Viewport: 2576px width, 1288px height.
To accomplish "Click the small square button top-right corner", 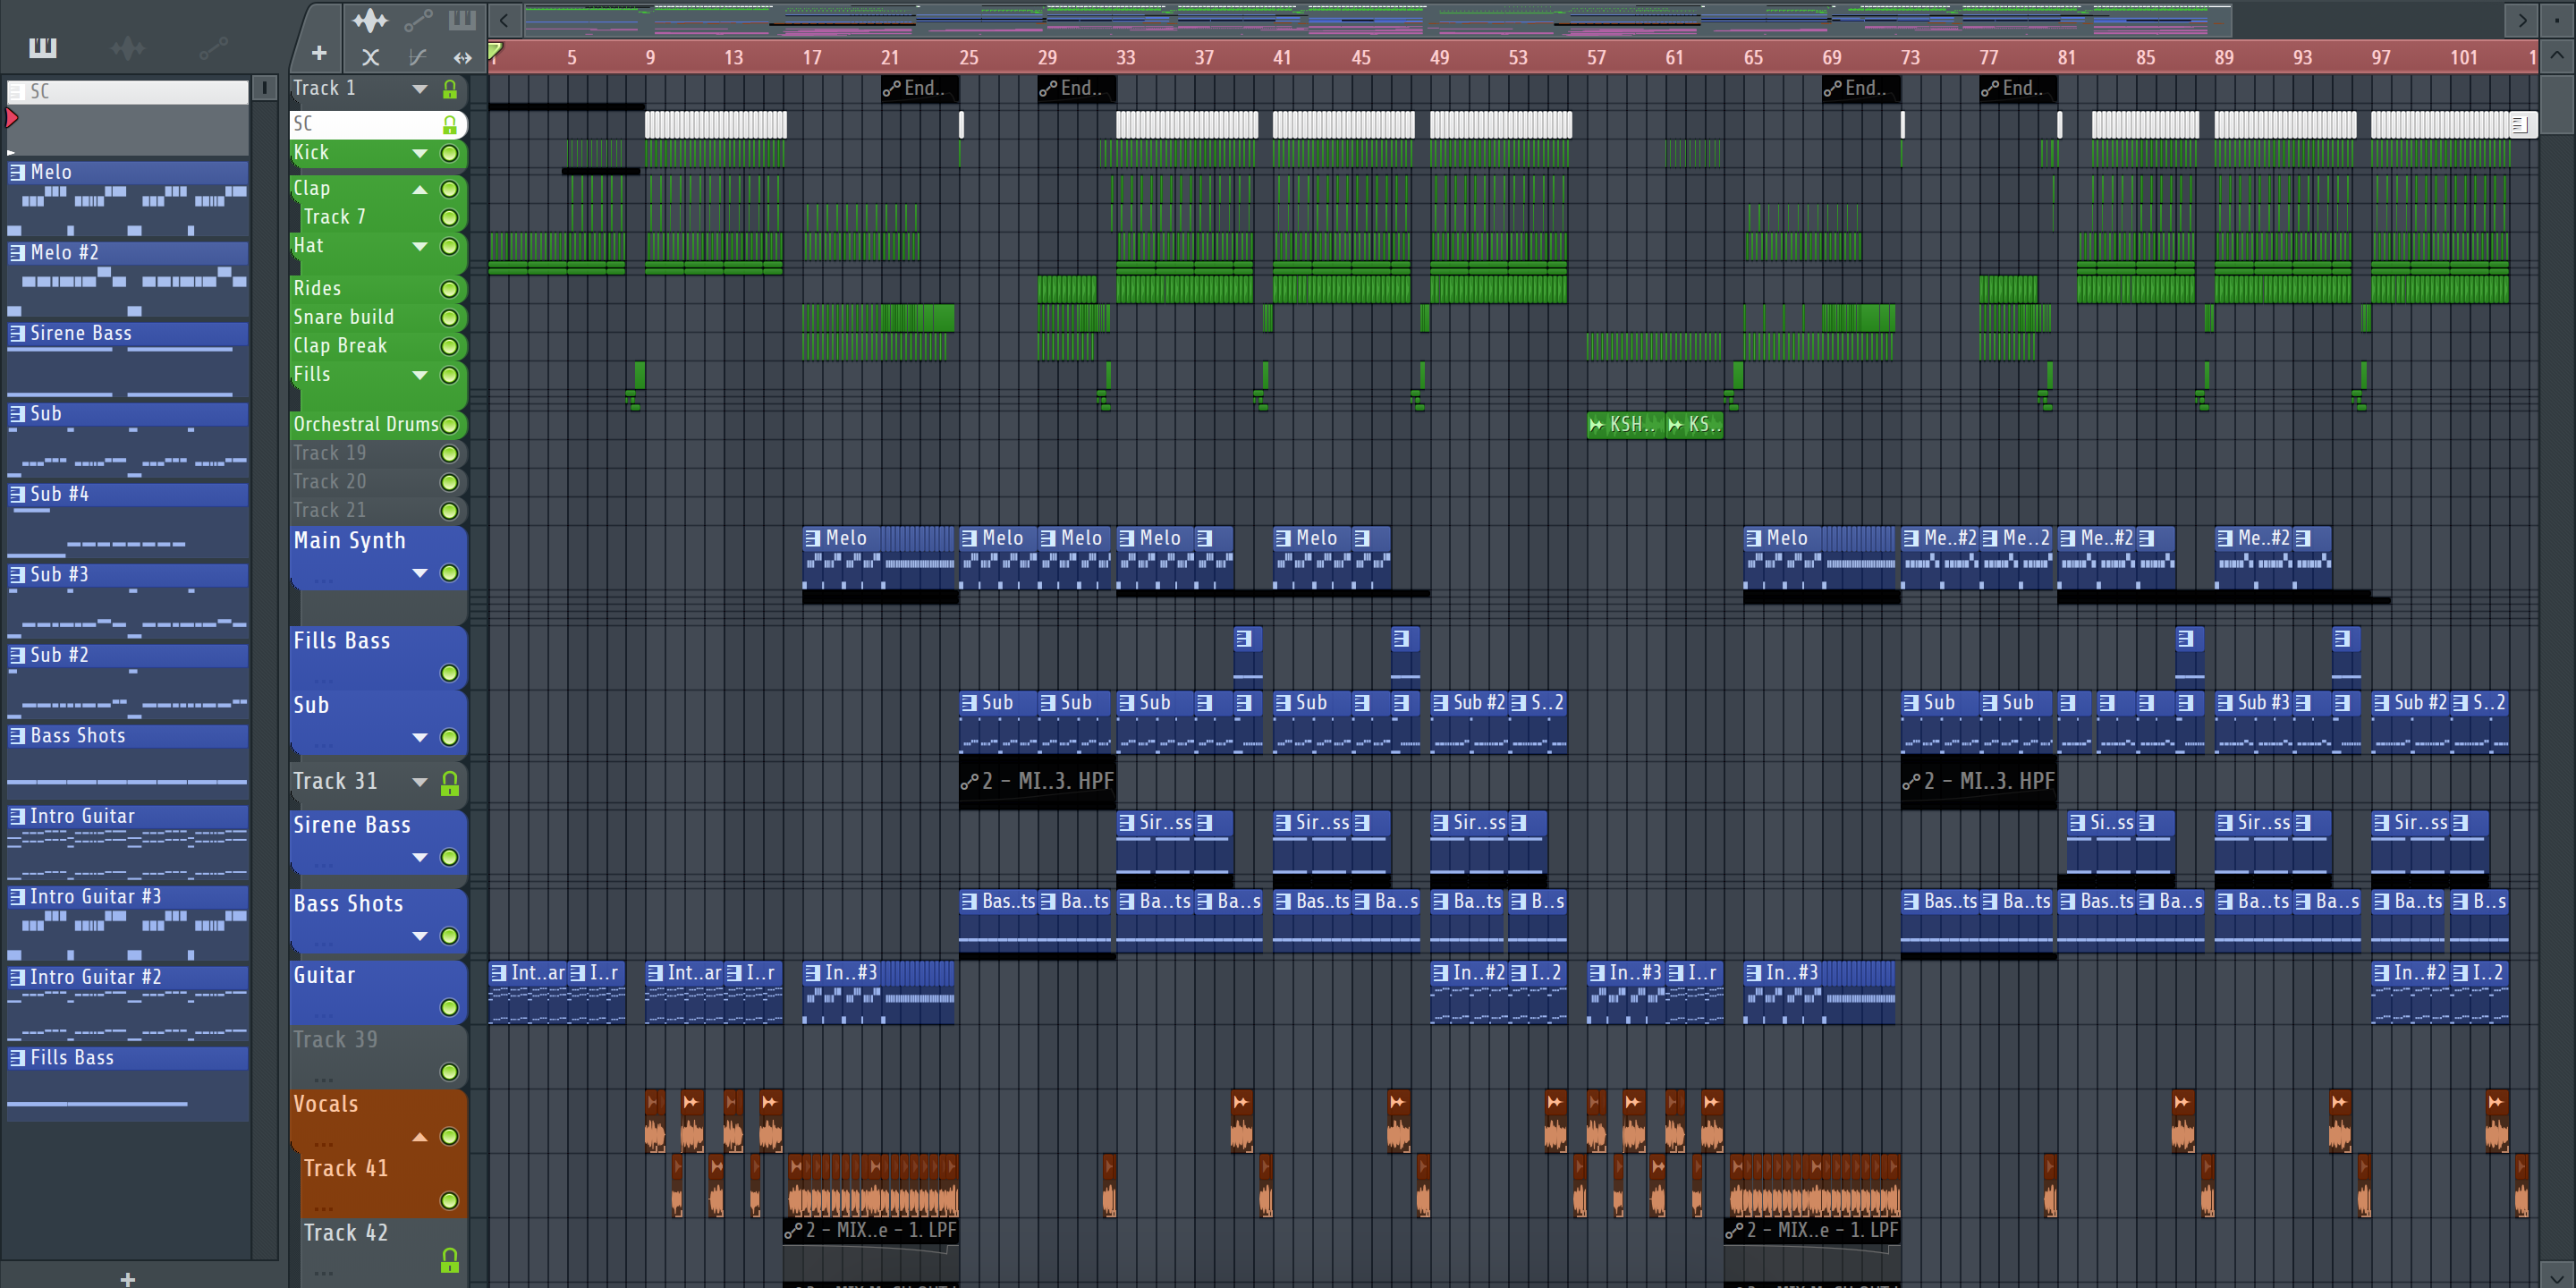I will (x=2557, y=20).
